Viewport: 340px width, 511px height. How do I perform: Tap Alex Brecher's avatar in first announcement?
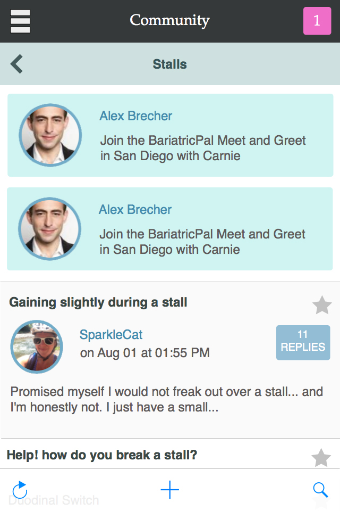click(50, 135)
